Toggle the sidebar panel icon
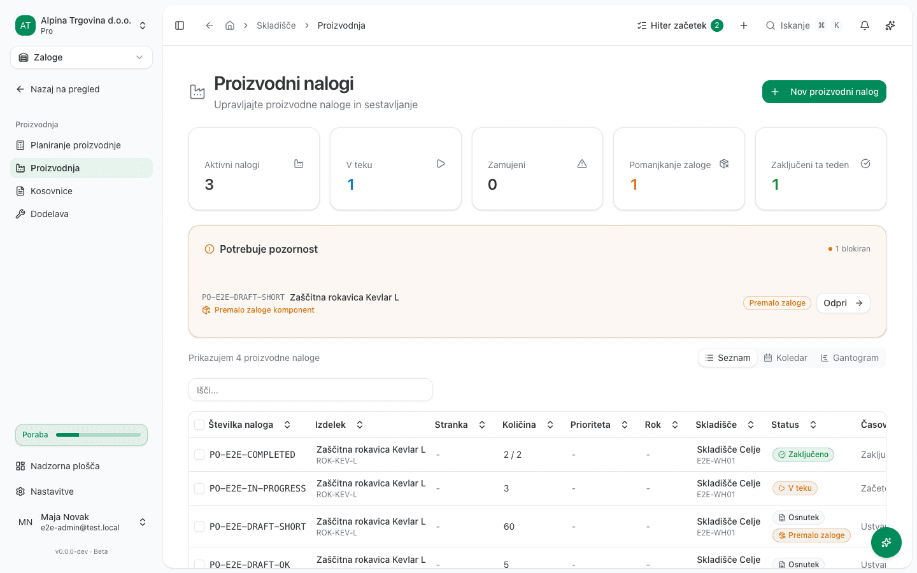The image size is (917, 573). (x=180, y=25)
